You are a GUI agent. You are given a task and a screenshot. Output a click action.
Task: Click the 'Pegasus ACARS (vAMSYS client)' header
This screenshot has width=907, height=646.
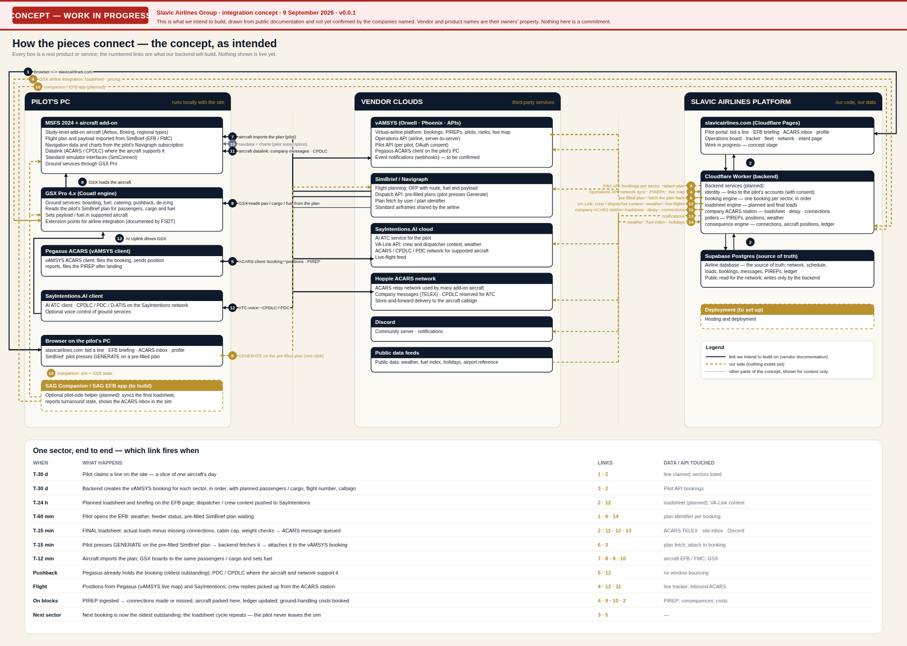pos(132,251)
